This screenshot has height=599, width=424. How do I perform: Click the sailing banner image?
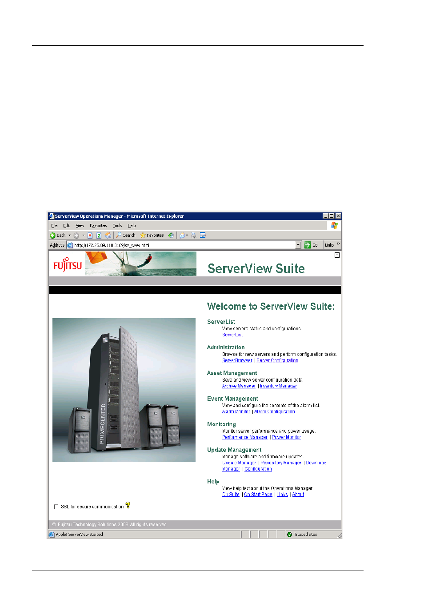click(140, 264)
